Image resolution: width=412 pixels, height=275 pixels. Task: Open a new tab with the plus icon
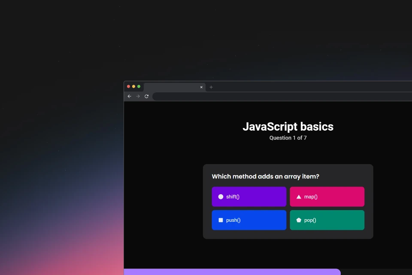(211, 87)
